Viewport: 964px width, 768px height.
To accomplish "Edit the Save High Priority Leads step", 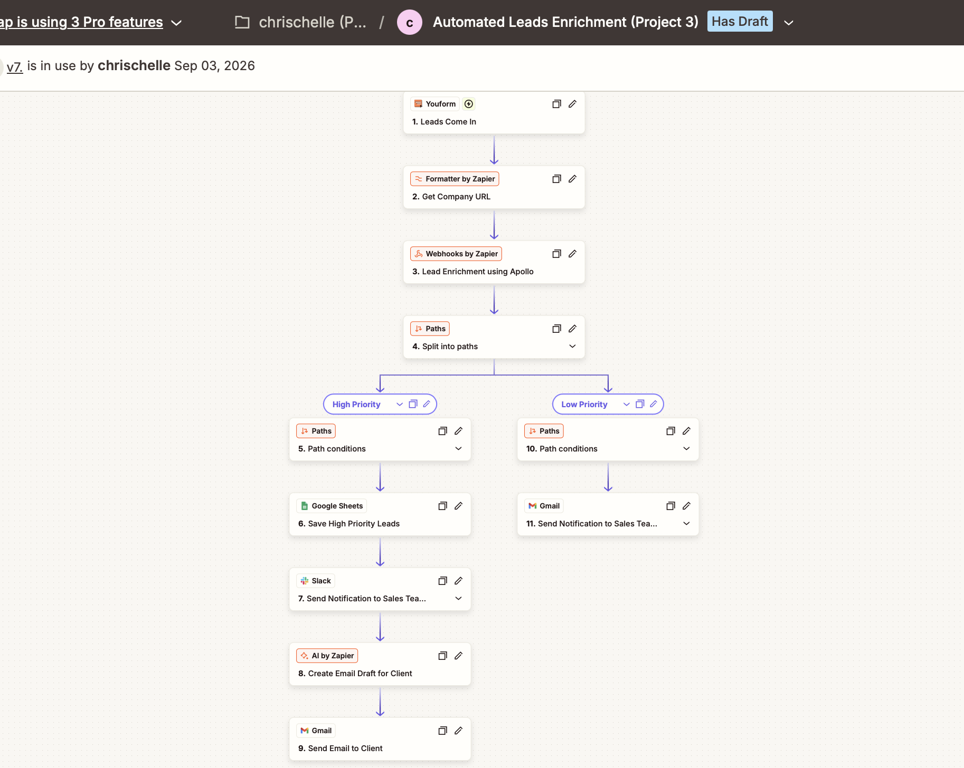I will pos(458,506).
